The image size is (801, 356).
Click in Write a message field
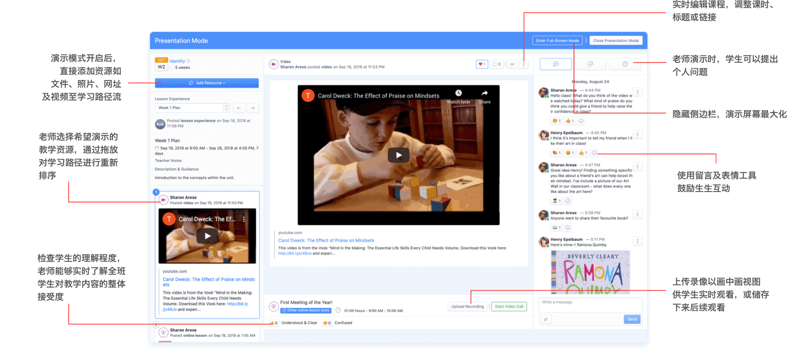590,305
